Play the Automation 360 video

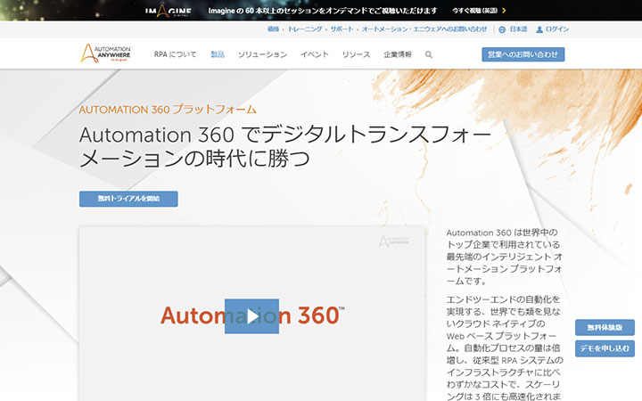point(251,316)
